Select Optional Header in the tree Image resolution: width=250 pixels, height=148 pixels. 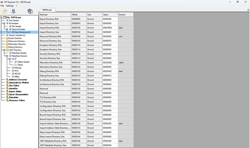18,29
